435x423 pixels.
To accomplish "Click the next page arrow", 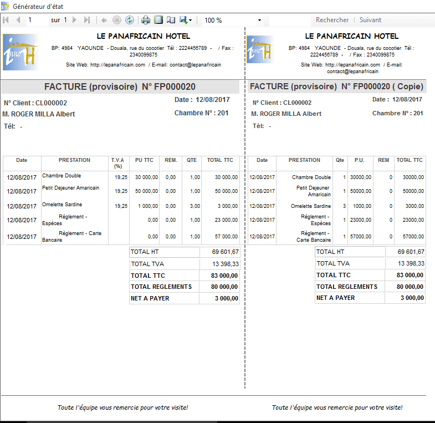I will [x=75, y=20].
